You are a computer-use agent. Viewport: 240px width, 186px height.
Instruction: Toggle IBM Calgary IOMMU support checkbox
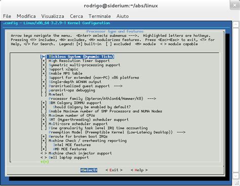(44, 103)
